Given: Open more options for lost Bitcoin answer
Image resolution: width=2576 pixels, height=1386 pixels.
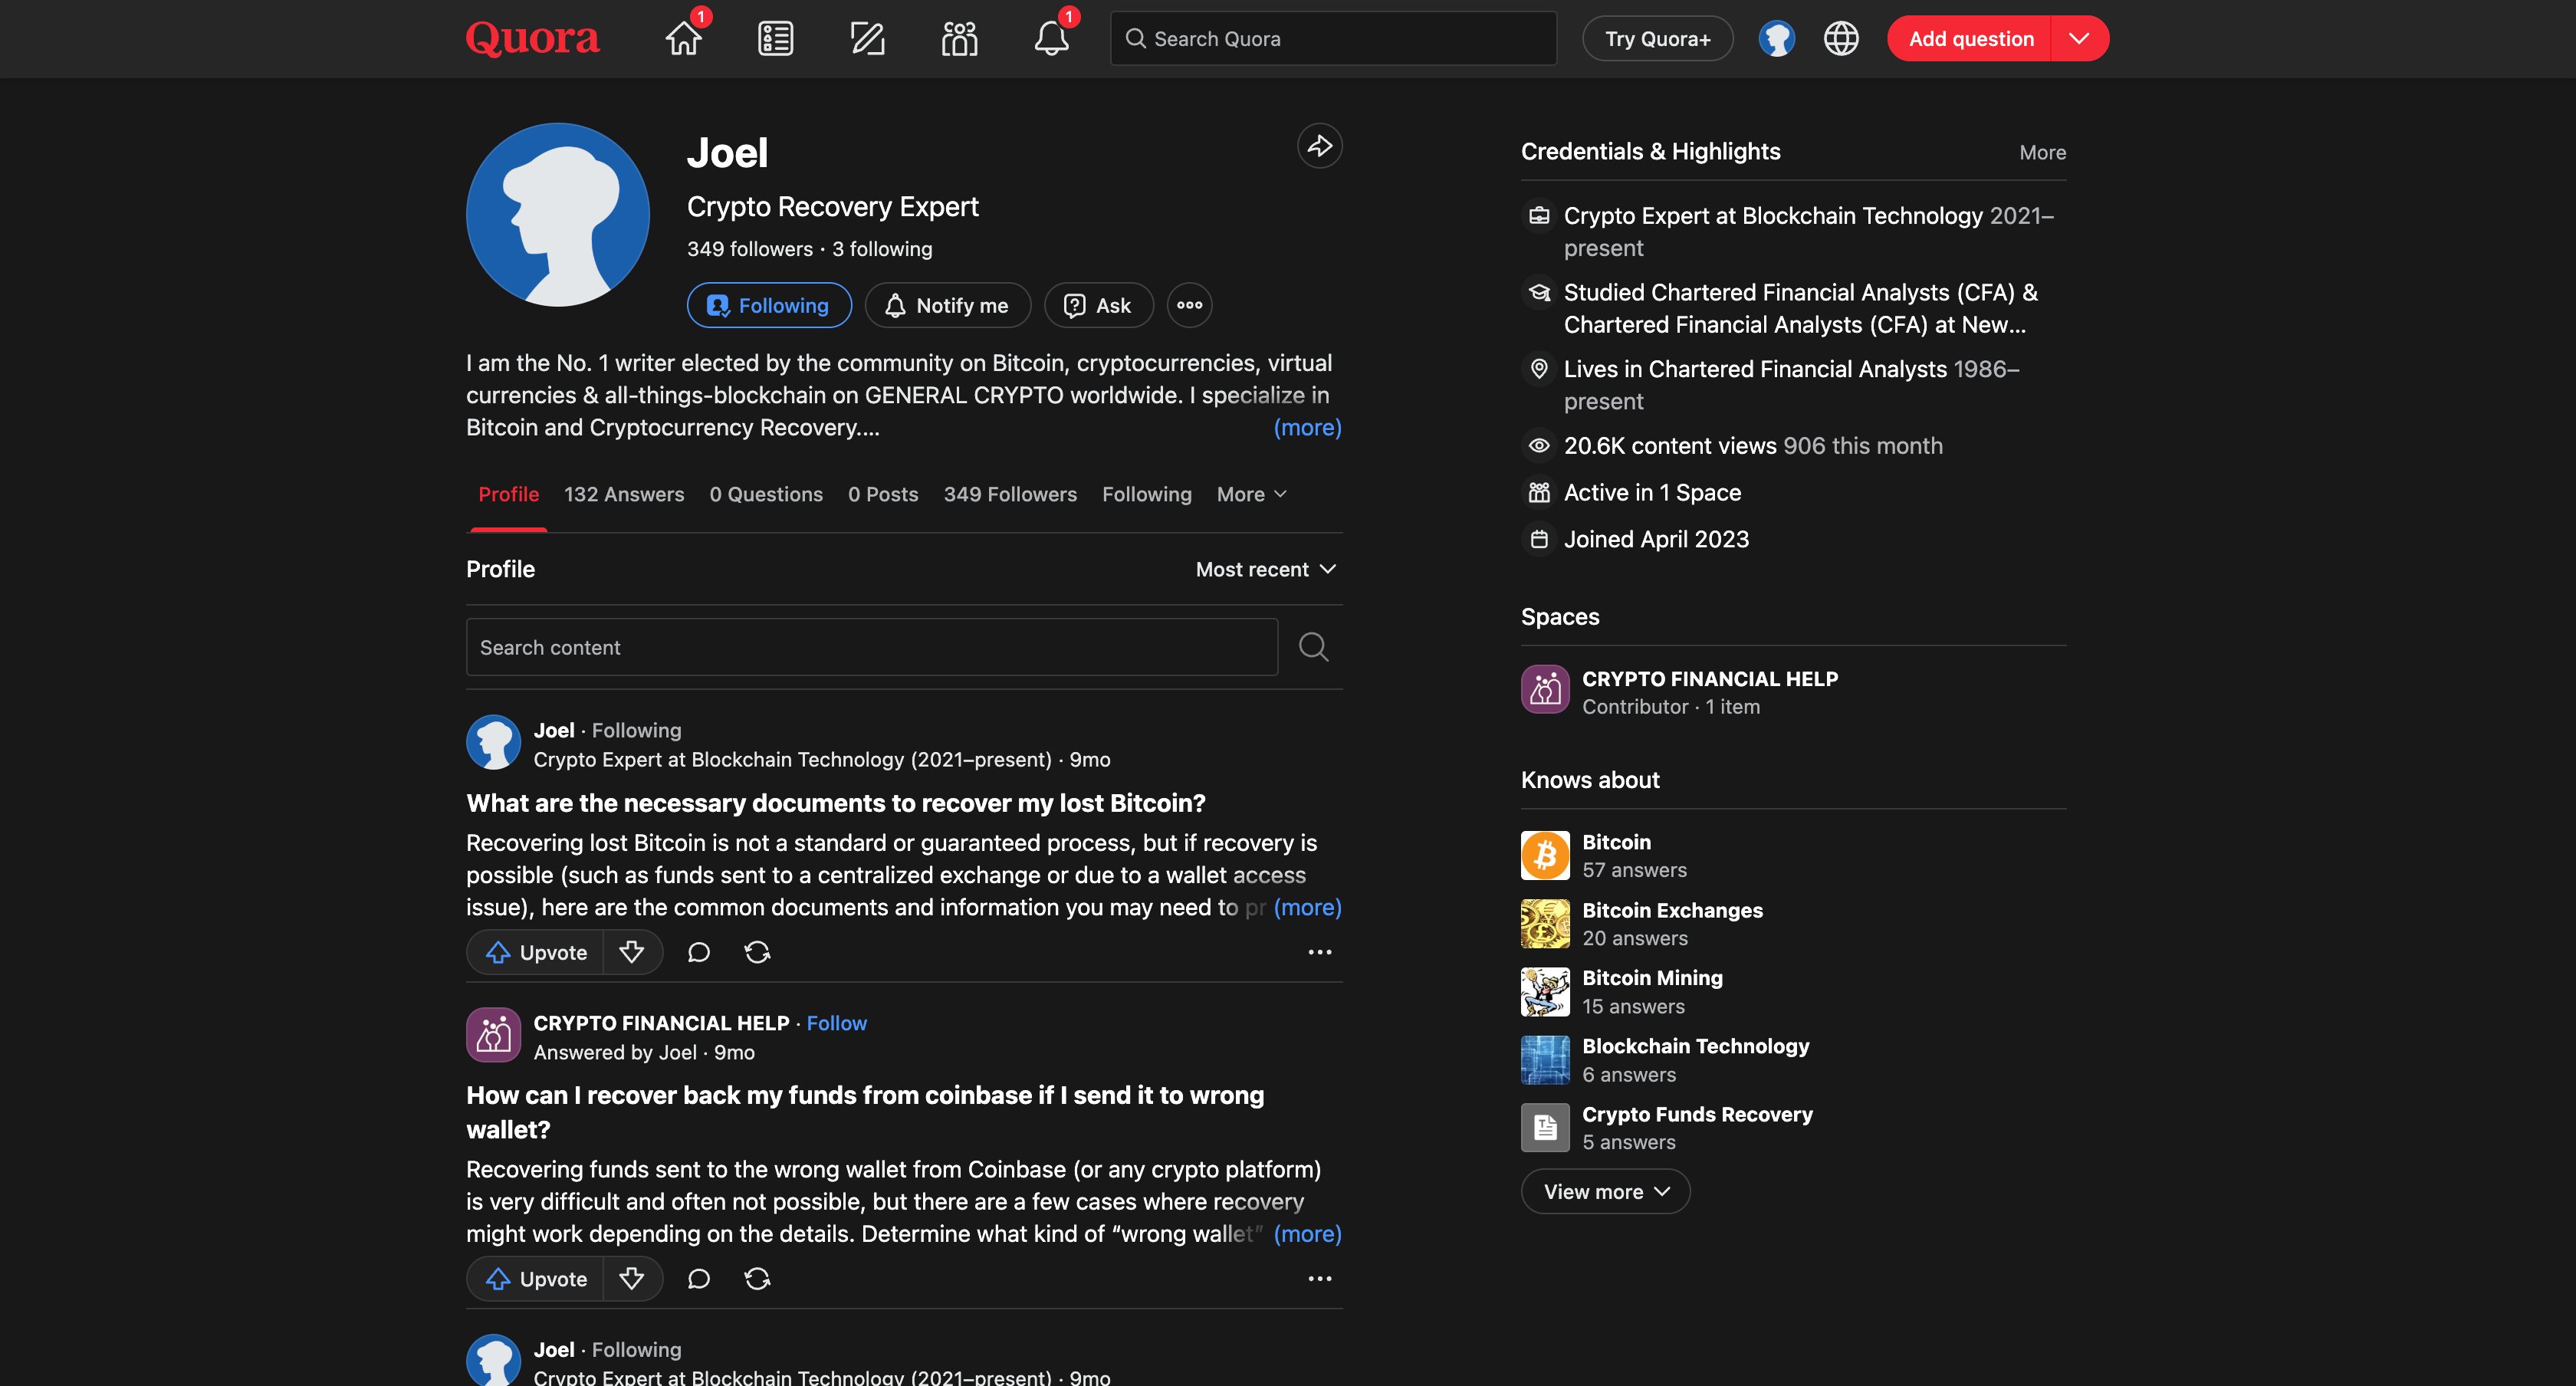Looking at the screenshot, I should coord(1319,952).
